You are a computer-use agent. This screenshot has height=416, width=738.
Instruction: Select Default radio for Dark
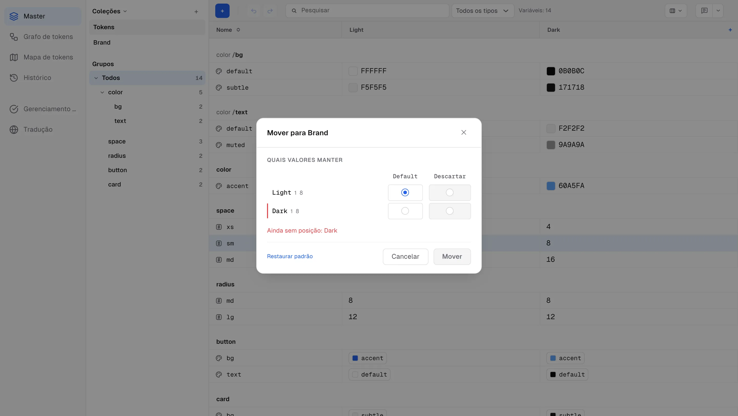tap(405, 211)
